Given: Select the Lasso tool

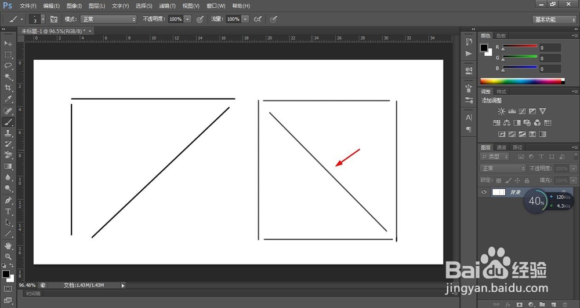Looking at the screenshot, I should tap(8, 66).
